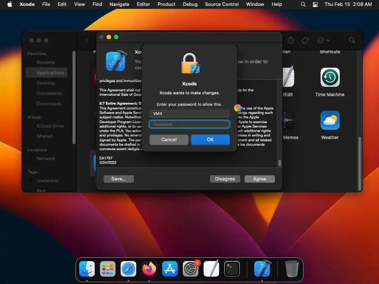Open the Edit menu

point(62,4)
